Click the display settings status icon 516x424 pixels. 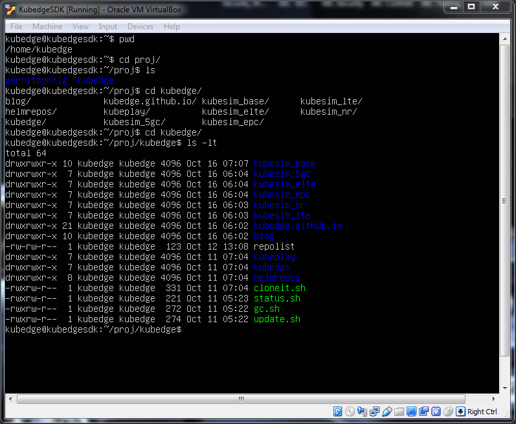coord(411,412)
